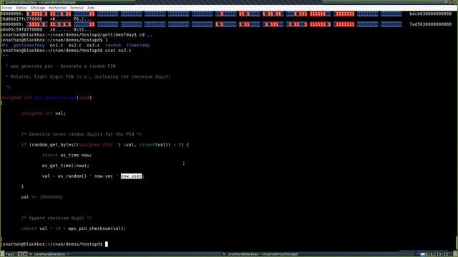The image size is (458, 257).
Task: Click the 'os_random()' call
Action: click(x=72, y=176)
